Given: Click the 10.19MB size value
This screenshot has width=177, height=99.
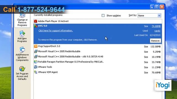Looking at the screenshot, I should (156, 57).
